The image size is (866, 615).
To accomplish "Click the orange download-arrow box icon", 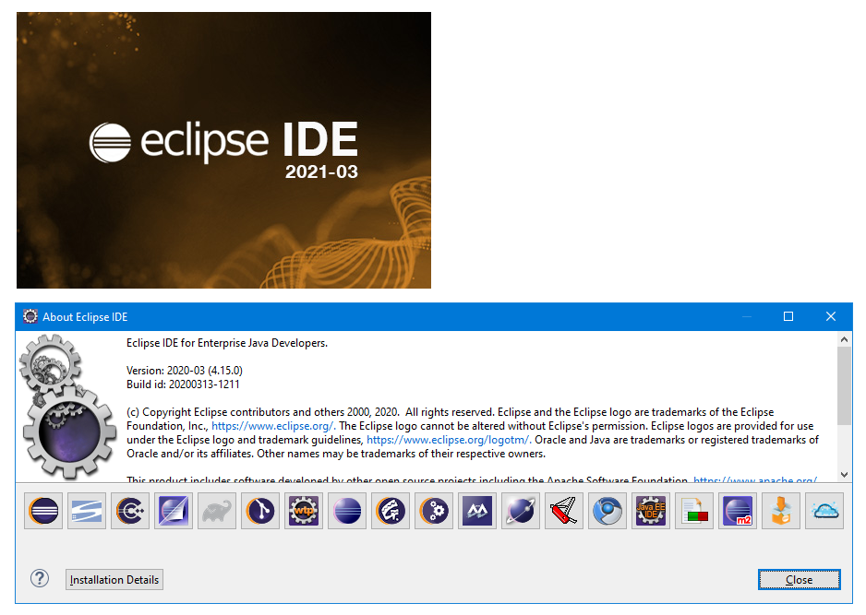I will 780,511.
